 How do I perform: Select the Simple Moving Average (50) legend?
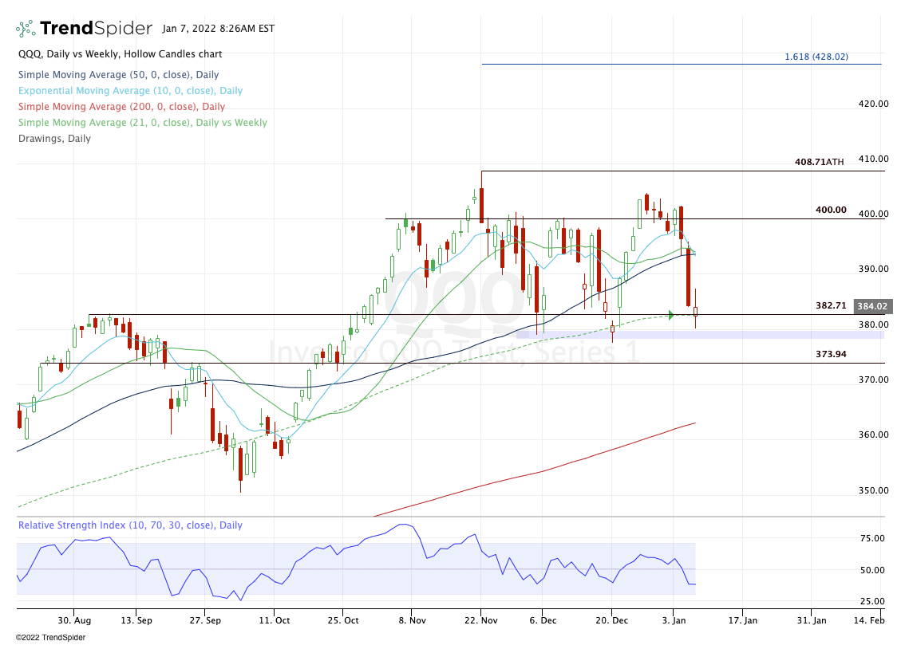coord(118,75)
